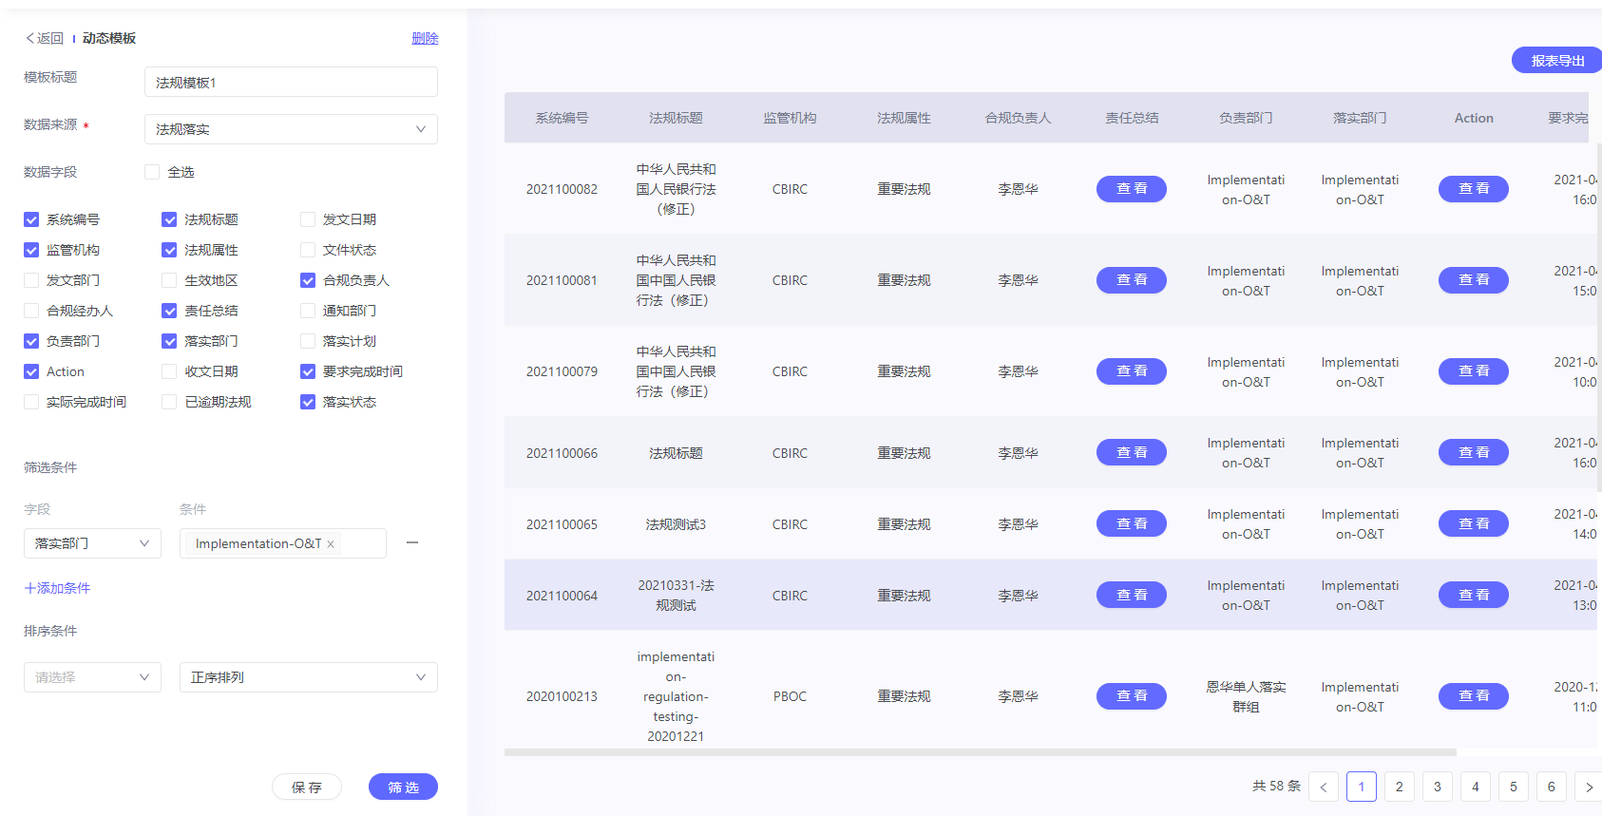Go to page 3
This screenshot has height=816, width=1602.
point(1438,787)
